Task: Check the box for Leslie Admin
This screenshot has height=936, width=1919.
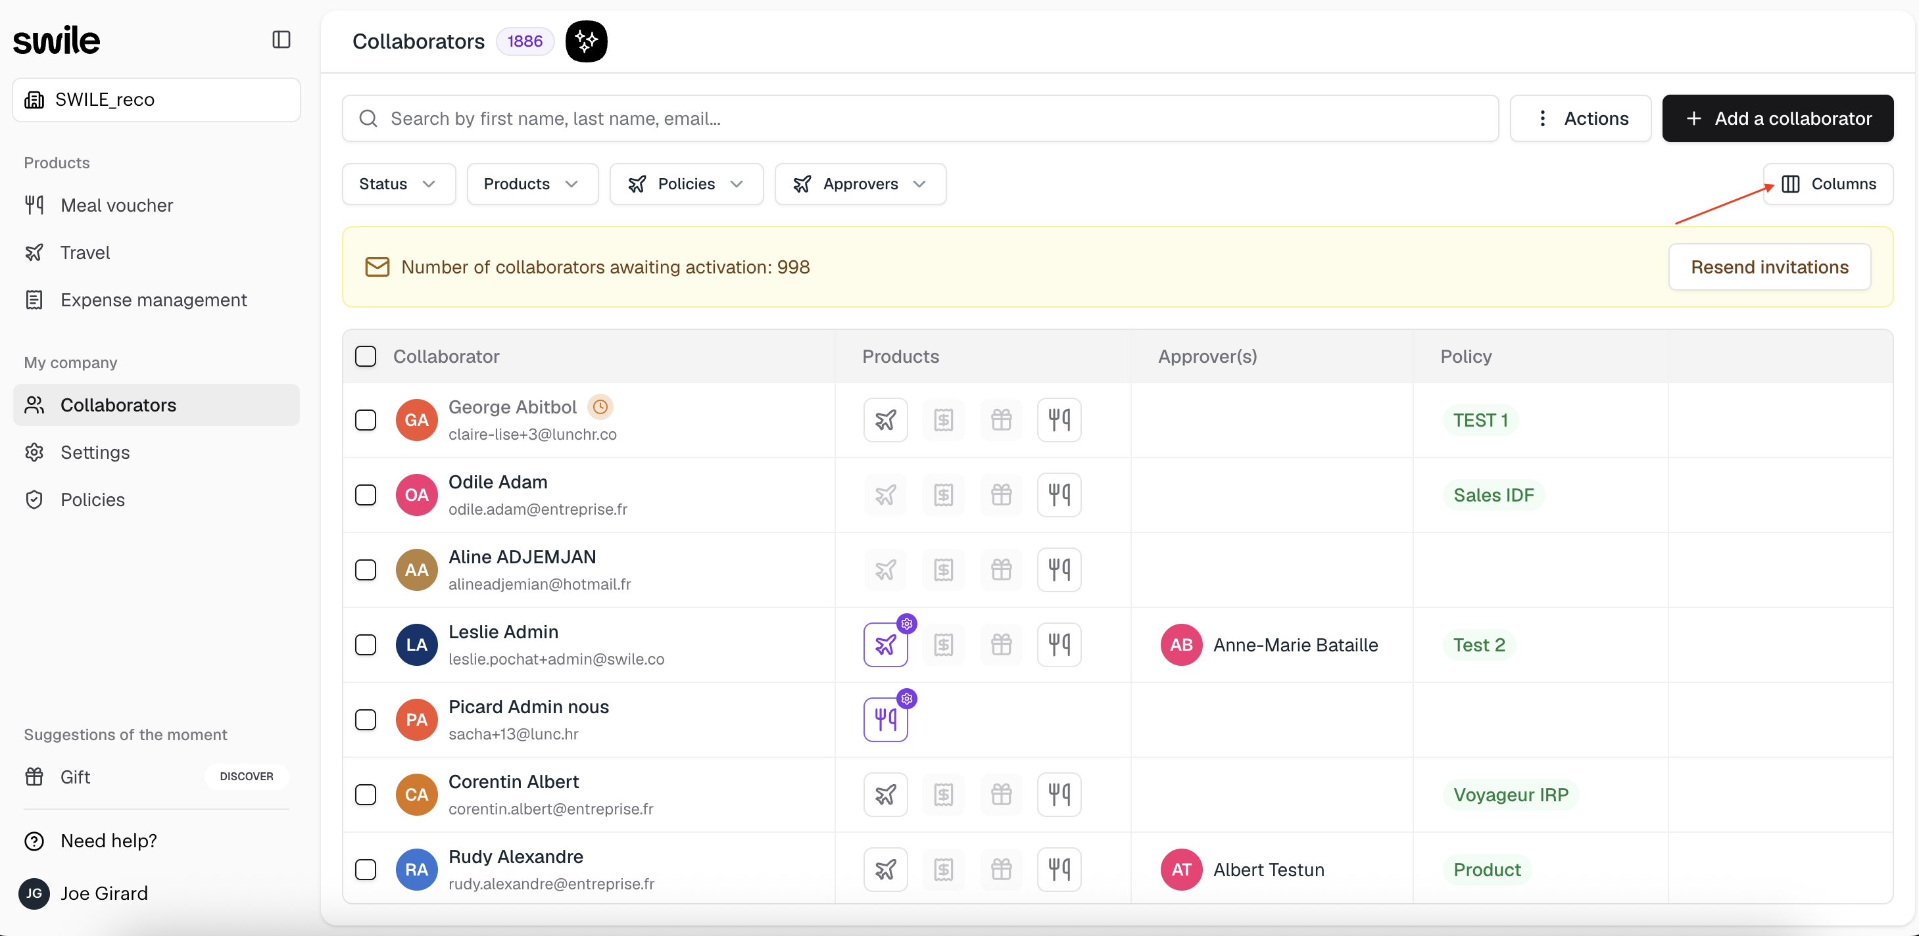Action: [x=365, y=645]
